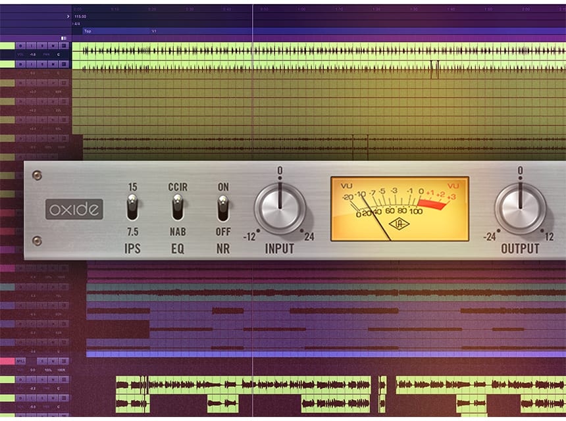566x421 pixels.
Task: Expand the tempo ruler chevron
Action: pos(68,16)
